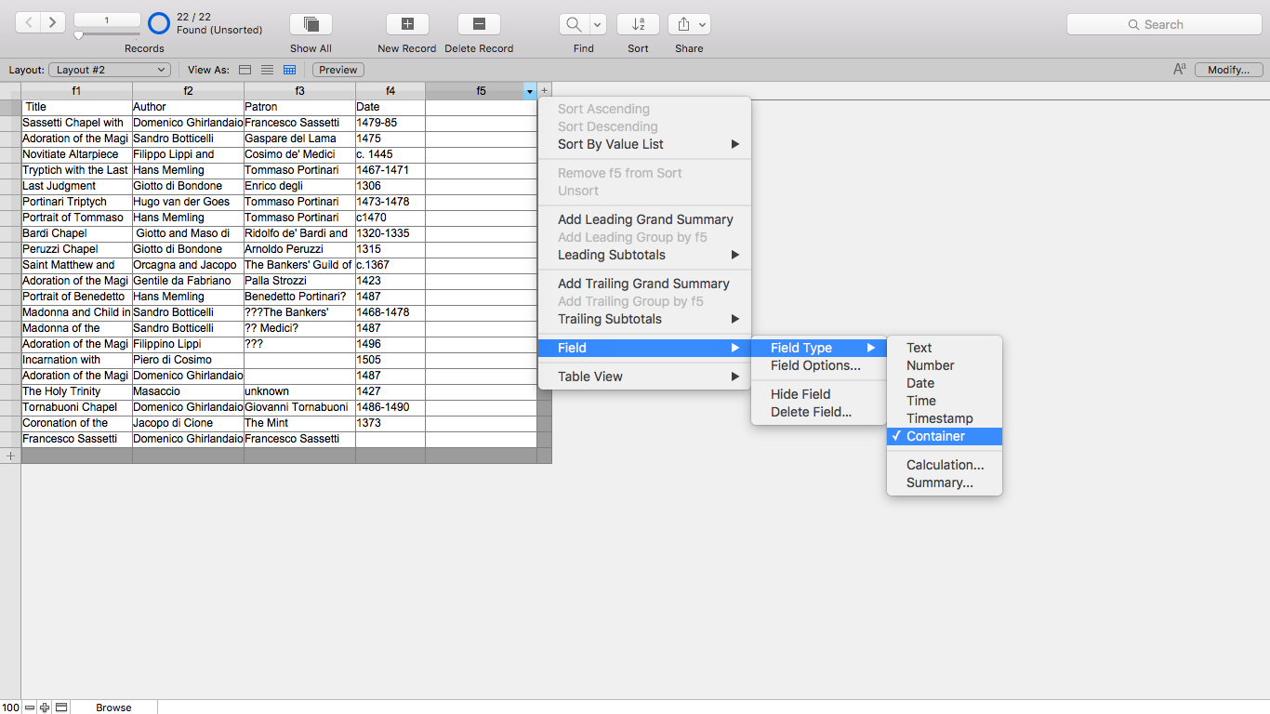Click the f5 column header dropdown arrow
Viewport: 1270px width, 714px height.
[529, 91]
